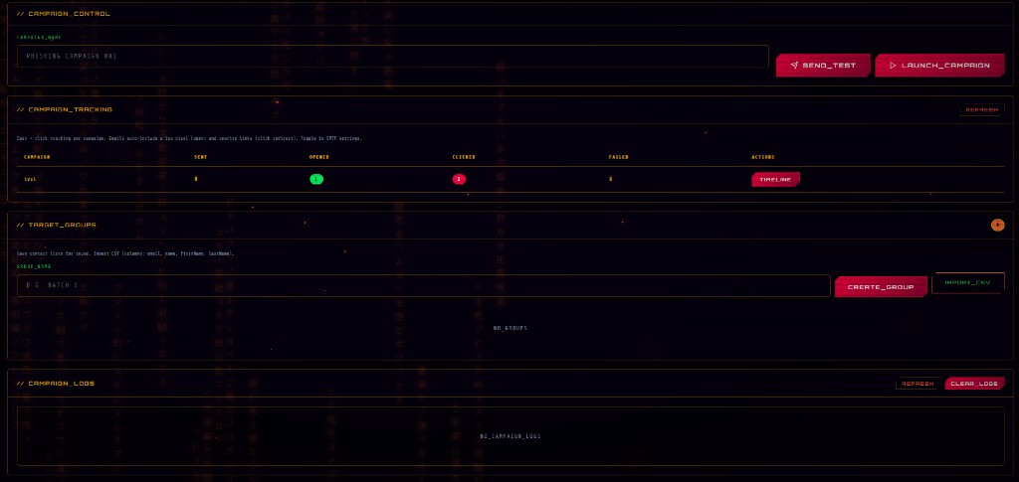Click the red clicked count badge
This screenshot has height=482, width=1019.
click(x=459, y=179)
